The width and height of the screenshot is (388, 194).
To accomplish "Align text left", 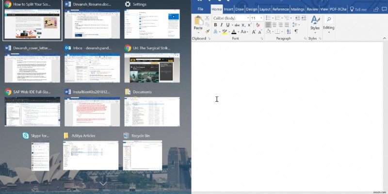I will [x=268, y=25].
